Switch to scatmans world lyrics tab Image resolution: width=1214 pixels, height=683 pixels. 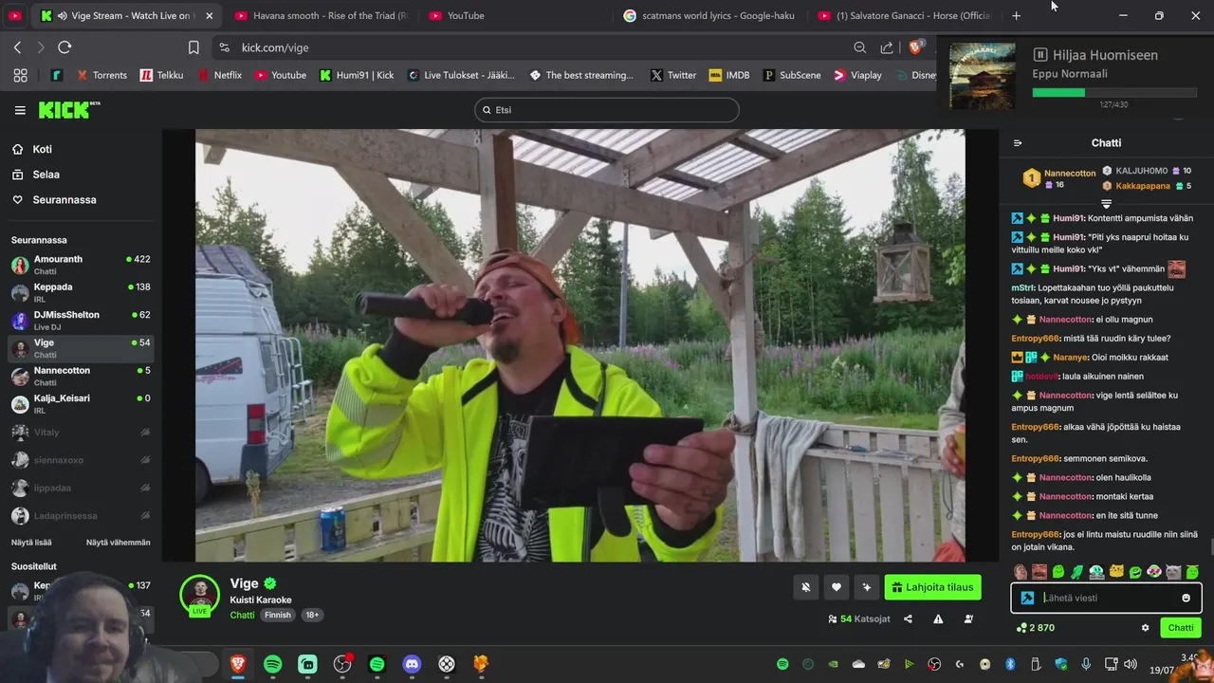pos(708,15)
